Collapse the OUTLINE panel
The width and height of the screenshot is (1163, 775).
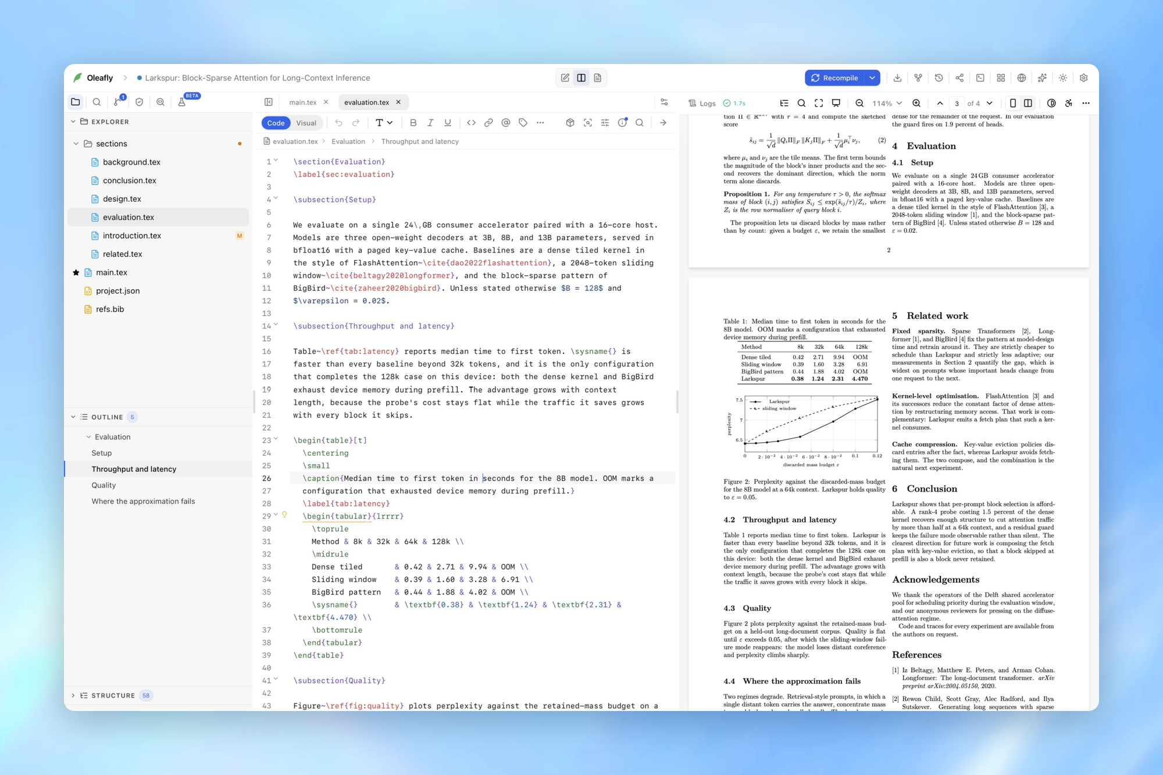[x=73, y=417]
